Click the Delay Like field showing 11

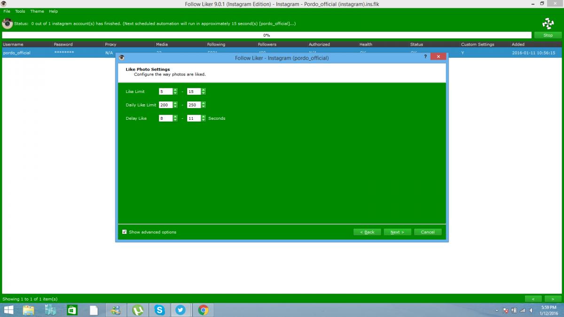coord(194,118)
